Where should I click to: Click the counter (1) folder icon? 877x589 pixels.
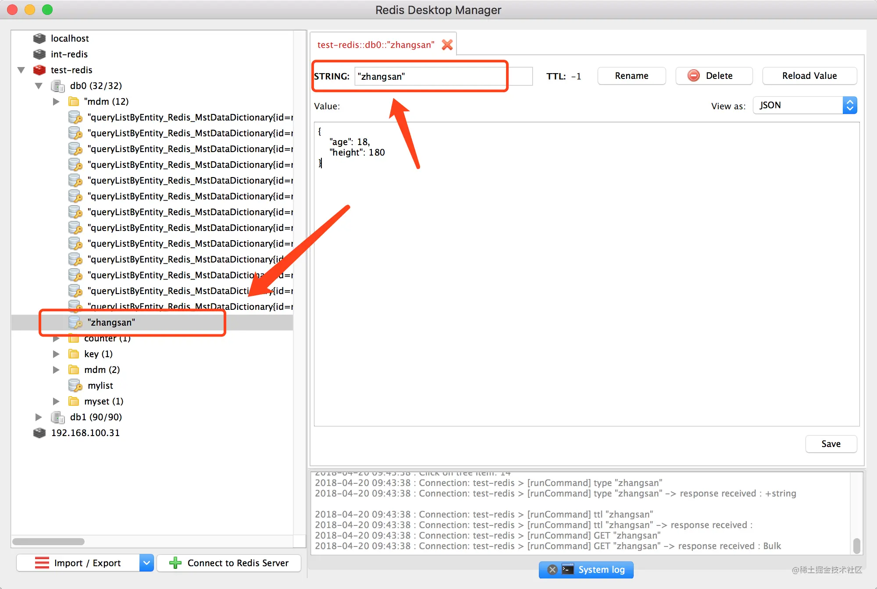74,339
